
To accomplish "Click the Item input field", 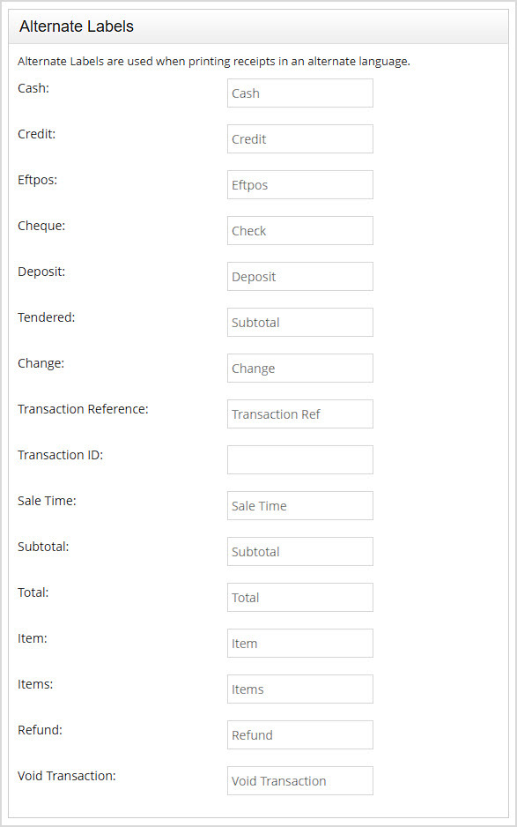I will pyautogui.click(x=299, y=643).
